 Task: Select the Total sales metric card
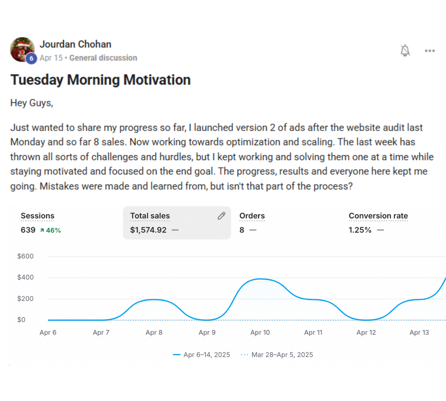177,223
